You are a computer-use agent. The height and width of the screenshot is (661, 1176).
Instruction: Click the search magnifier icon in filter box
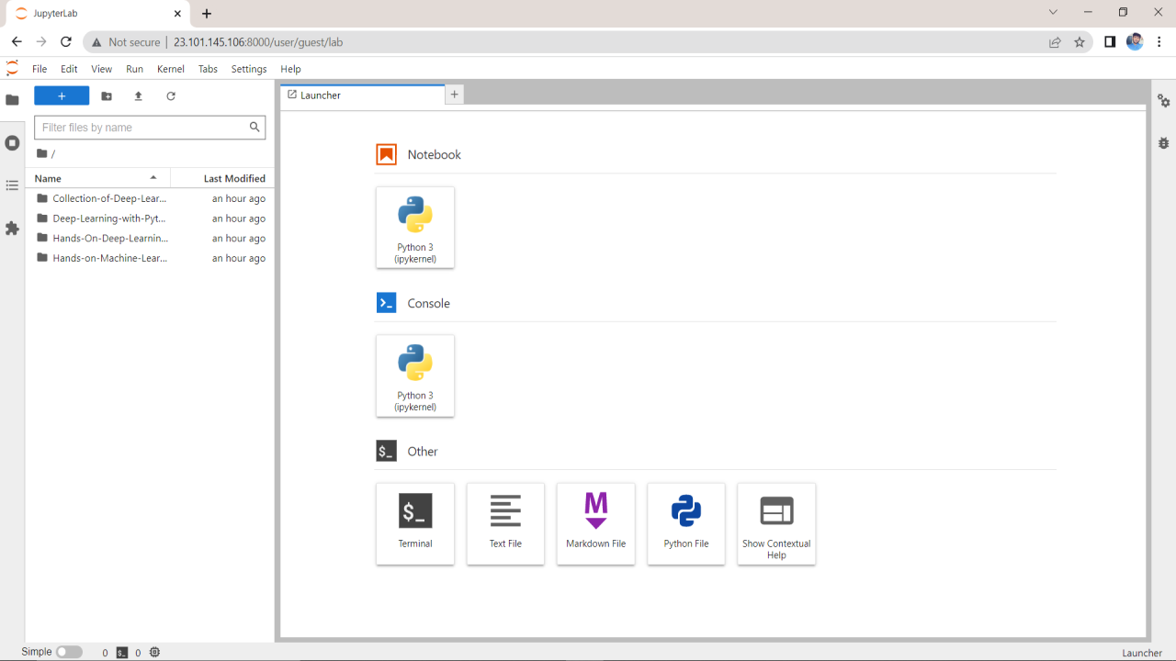(x=254, y=128)
